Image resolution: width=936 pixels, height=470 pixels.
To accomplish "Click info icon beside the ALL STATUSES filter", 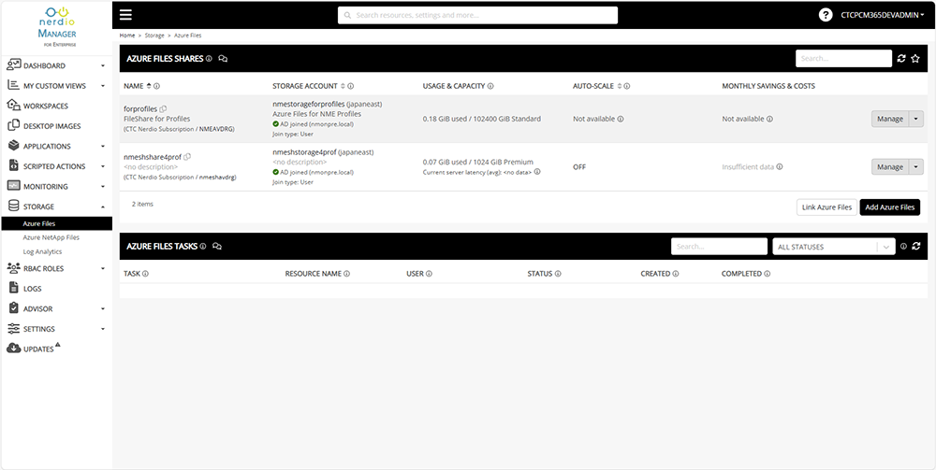I will click(x=903, y=246).
